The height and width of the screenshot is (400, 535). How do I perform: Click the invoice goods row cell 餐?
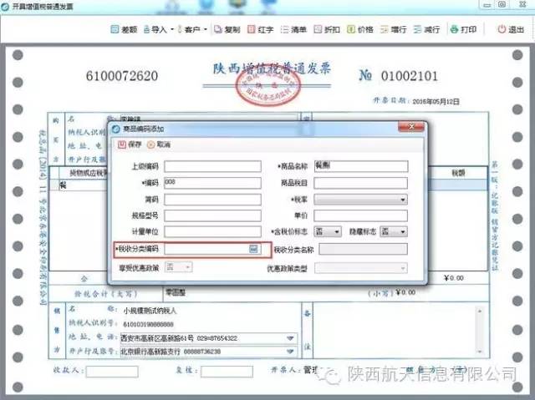(x=84, y=185)
